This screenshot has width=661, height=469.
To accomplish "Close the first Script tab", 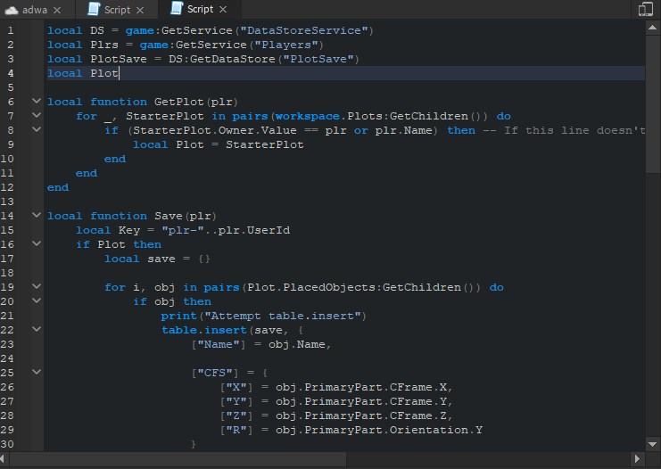I will coord(140,10).
